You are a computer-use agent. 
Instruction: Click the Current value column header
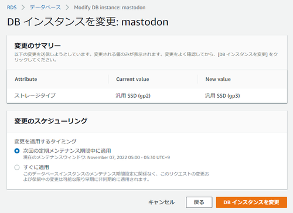132,79
